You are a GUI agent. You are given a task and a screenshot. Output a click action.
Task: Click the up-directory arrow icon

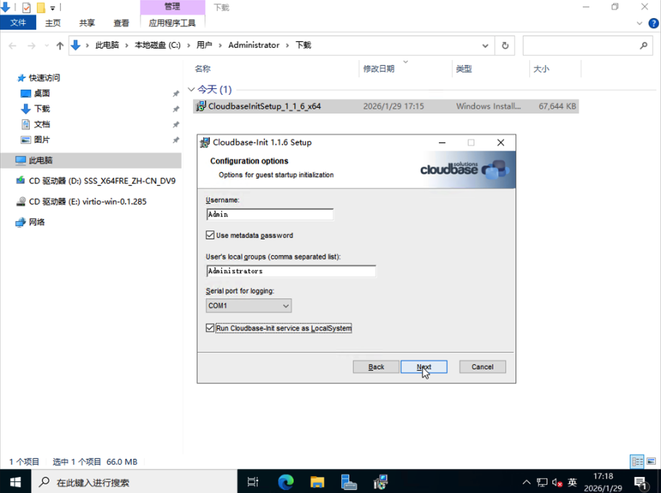click(60, 46)
